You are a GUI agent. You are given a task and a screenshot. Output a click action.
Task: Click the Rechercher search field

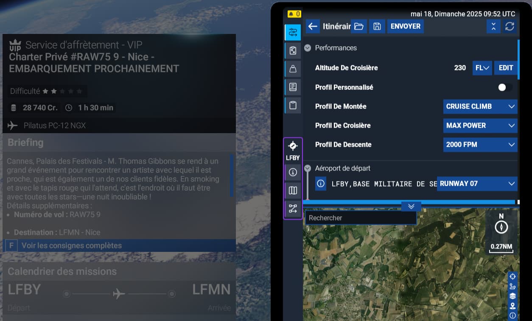click(360, 218)
